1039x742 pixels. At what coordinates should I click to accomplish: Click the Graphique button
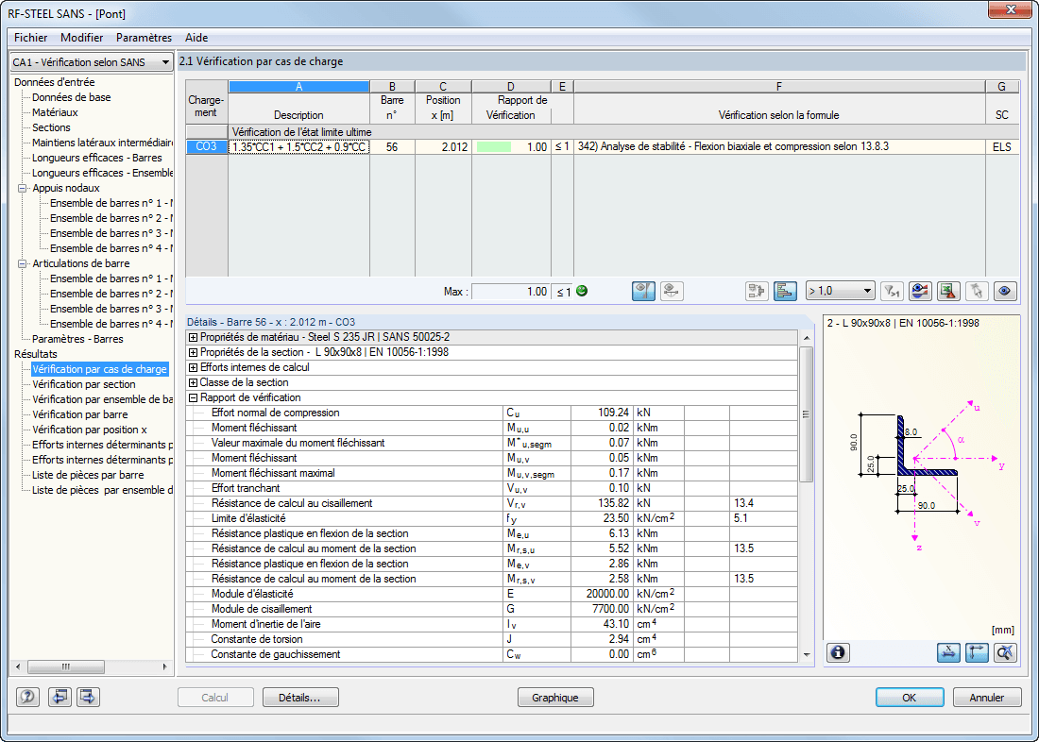[555, 698]
